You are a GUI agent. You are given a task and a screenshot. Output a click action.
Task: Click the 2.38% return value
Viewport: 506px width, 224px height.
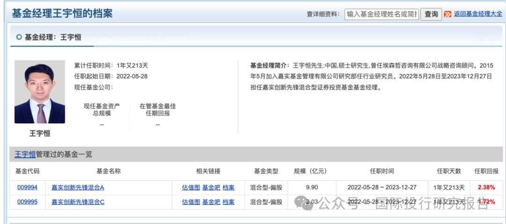click(x=486, y=188)
